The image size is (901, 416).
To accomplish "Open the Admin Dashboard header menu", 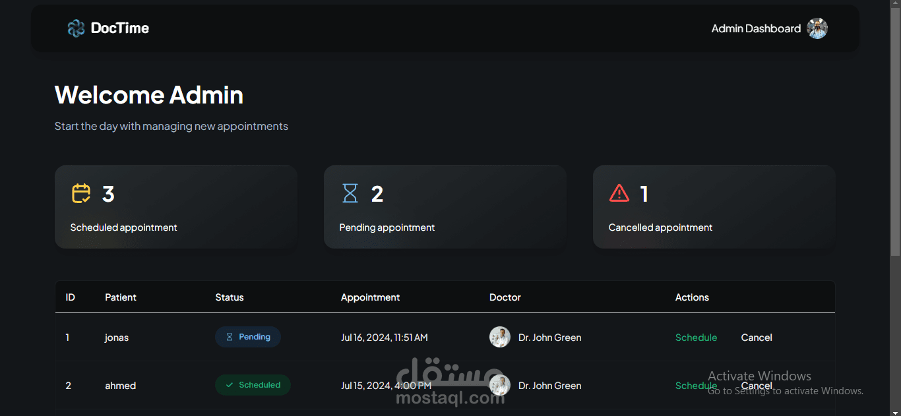I will pos(755,28).
